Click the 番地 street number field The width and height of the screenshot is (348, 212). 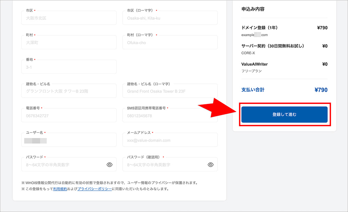click(x=69, y=66)
